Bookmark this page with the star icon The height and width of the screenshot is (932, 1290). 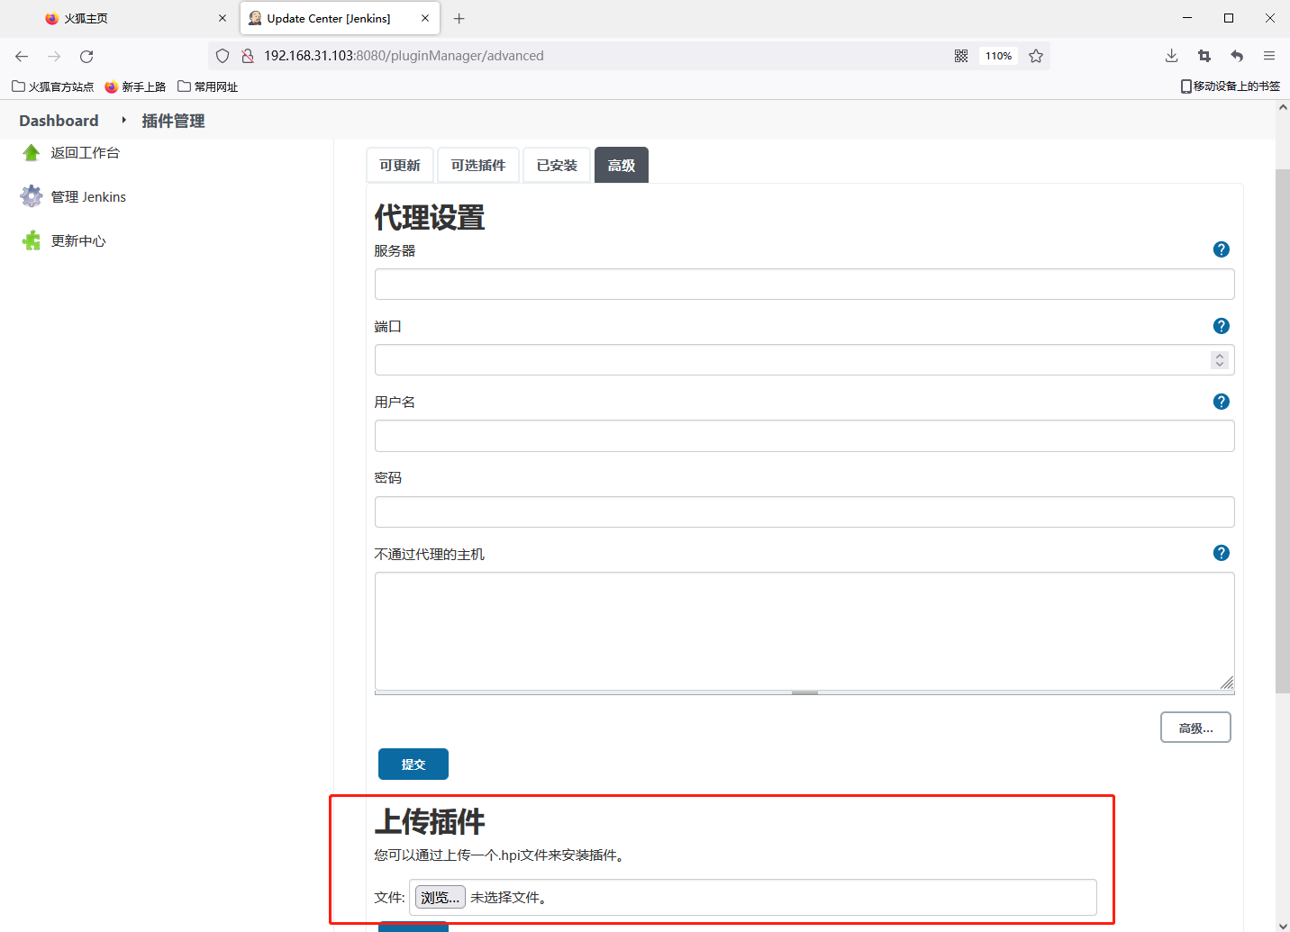pos(1036,56)
